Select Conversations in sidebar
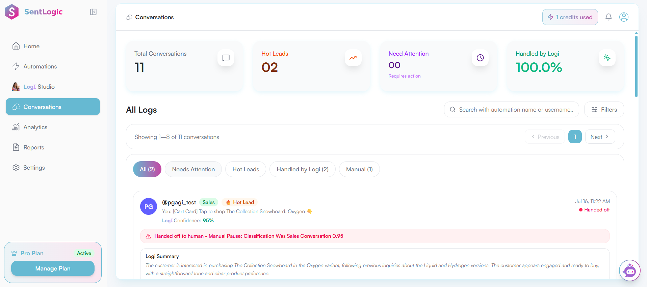Image resolution: width=647 pixels, height=287 pixels. (x=53, y=107)
